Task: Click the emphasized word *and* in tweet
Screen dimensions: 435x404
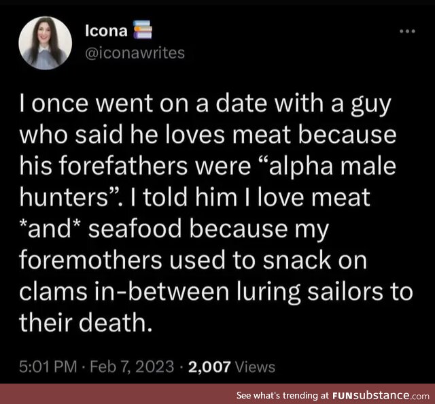Action: [x=50, y=229]
